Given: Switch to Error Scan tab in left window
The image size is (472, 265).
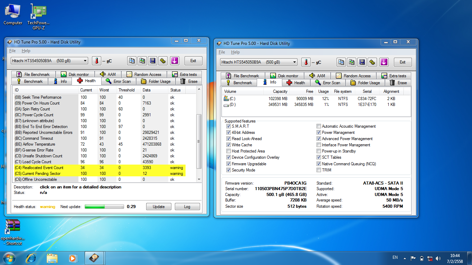Looking at the screenshot, I should tap(118, 81).
